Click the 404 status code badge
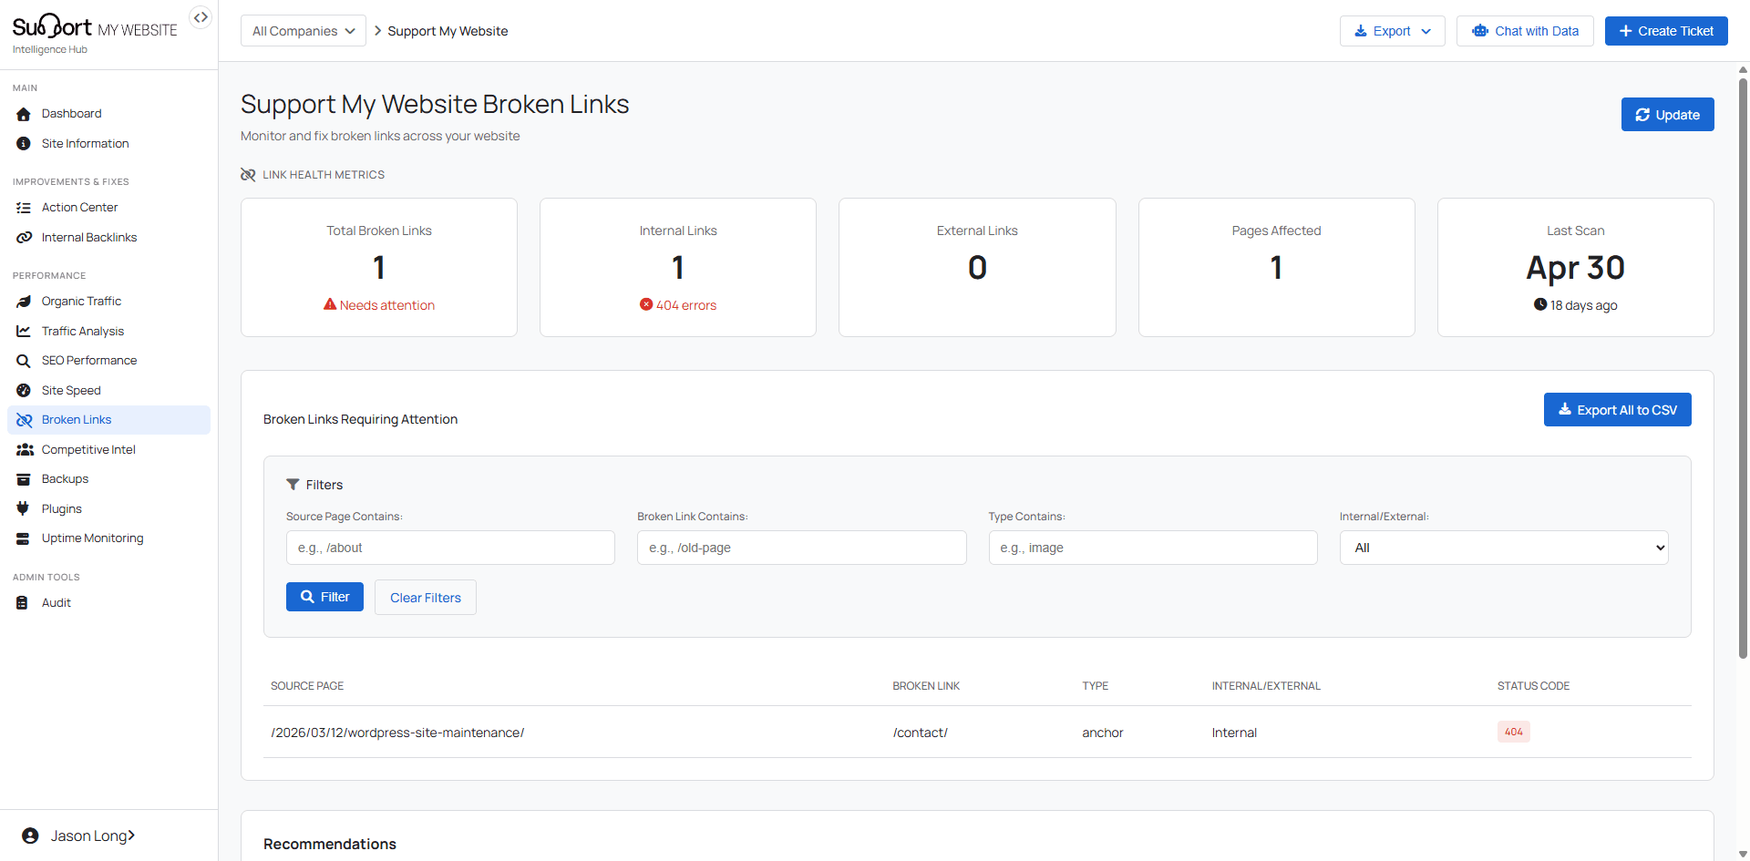 (1514, 732)
